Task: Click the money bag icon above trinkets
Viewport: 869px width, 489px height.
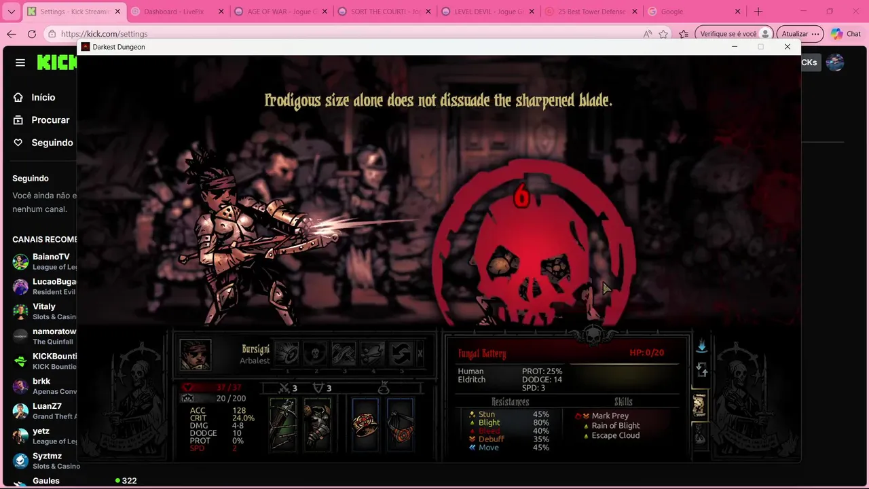Action: click(384, 387)
